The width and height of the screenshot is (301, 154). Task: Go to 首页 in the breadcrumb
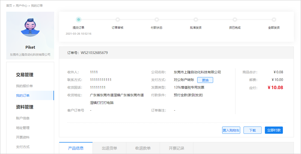9,6
